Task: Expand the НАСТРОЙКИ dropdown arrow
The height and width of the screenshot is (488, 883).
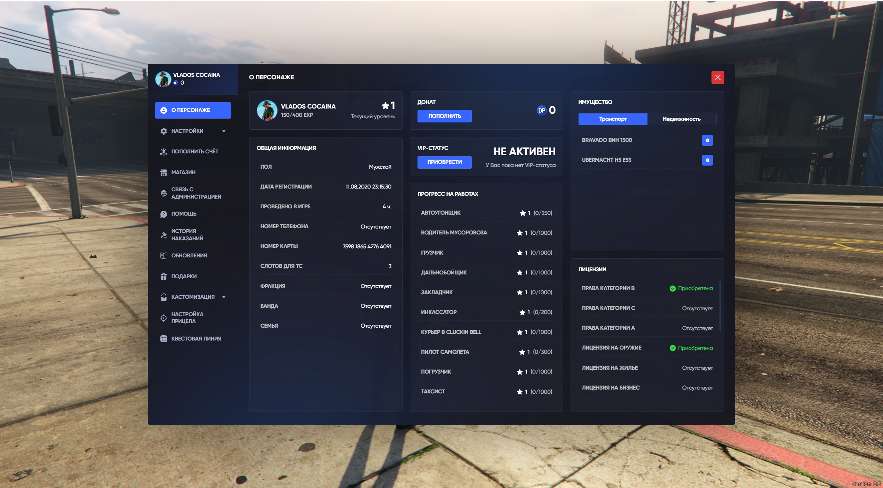Action: point(224,131)
